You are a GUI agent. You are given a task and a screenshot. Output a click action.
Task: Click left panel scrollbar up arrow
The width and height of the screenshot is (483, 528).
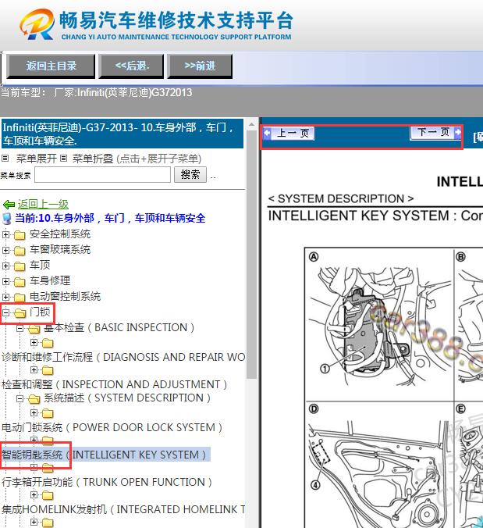(251, 125)
